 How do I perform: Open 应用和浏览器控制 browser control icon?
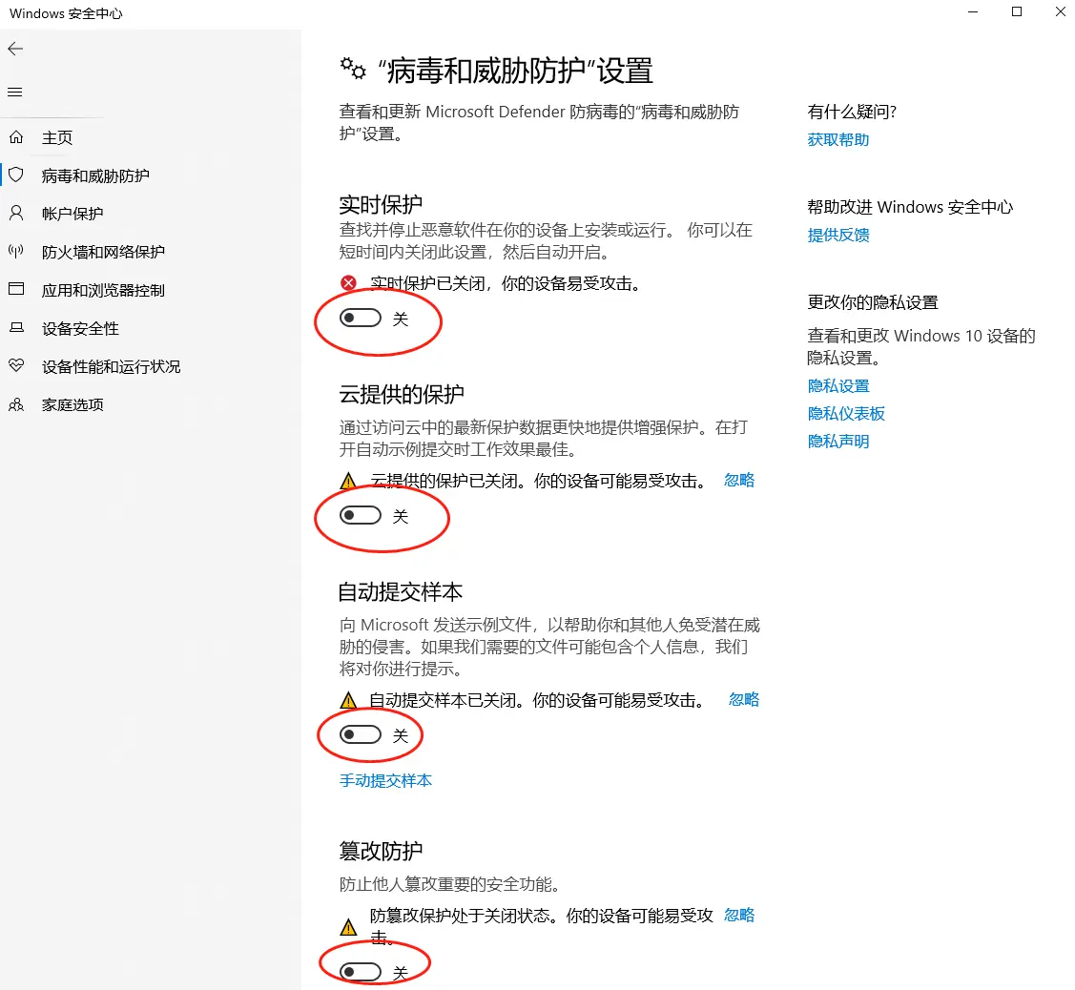[16, 289]
